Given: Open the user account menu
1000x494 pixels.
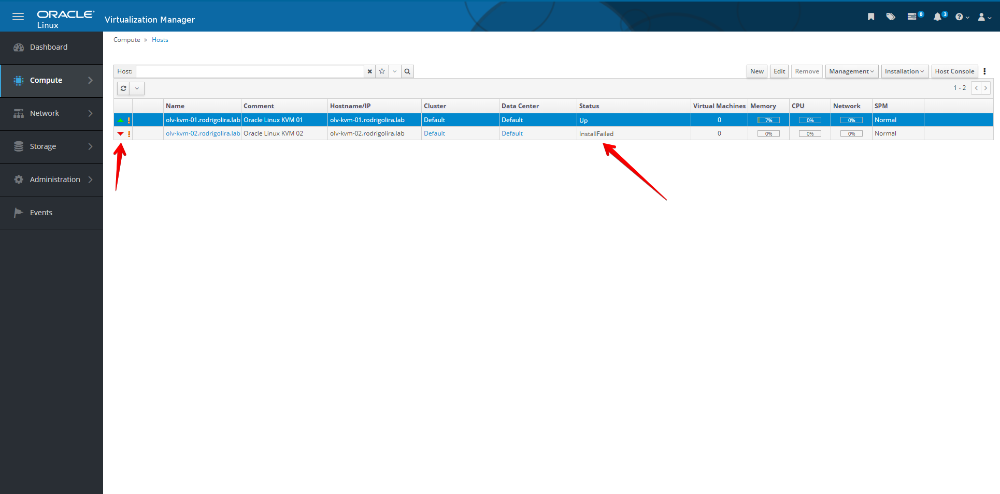Looking at the screenshot, I should [984, 17].
